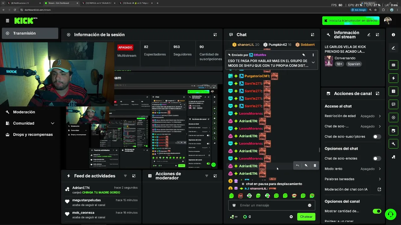Resume chat via chat en pausa notice
This screenshot has height=225, width=401.
(271, 184)
